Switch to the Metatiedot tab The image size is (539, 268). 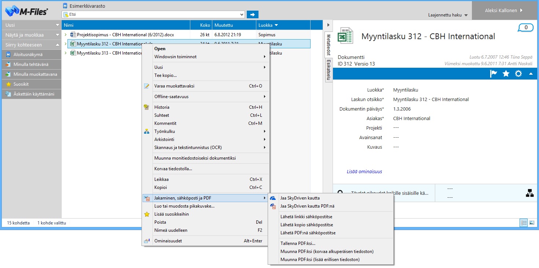[329, 45]
